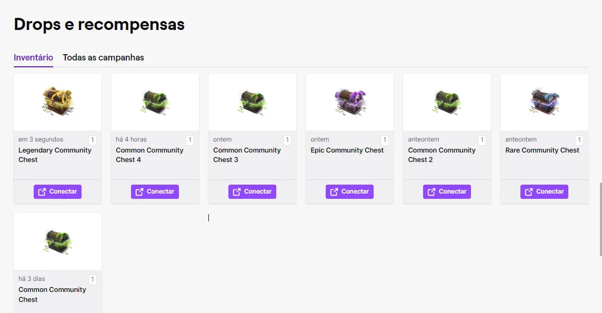Select the Common Community Chest 2 icon
Image resolution: width=602 pixels, height=313 pixels.
coord(447,103)
